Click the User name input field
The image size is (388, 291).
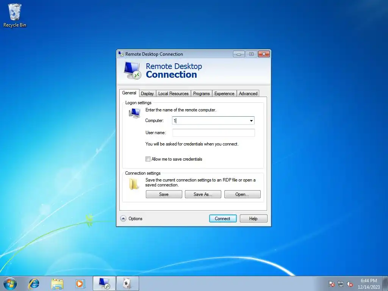[x=214, y=133]
